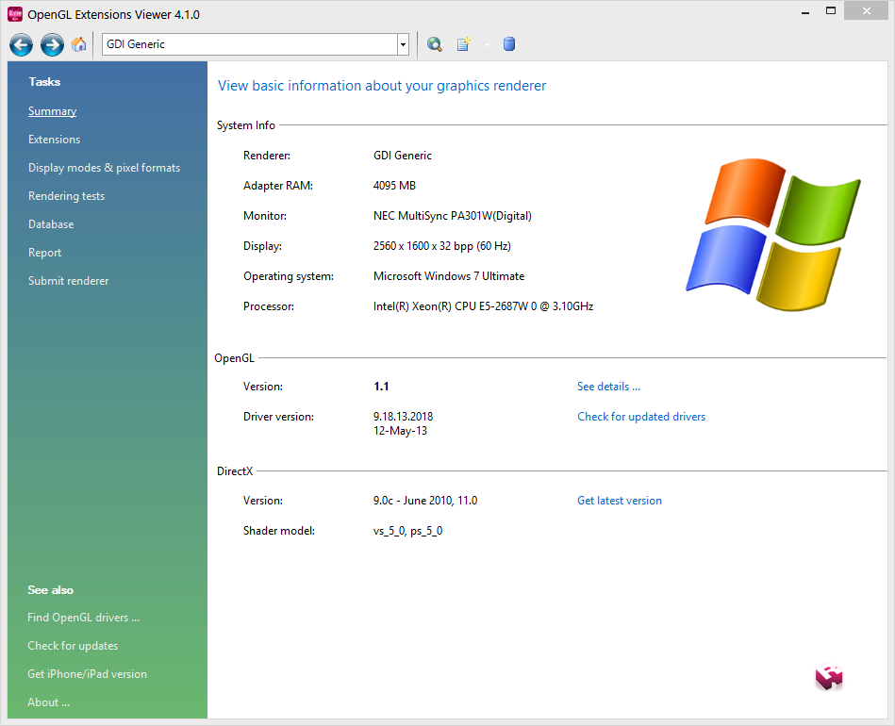The width and height of the screenshot is (895, 726).
Task: Click driver version 9.18.13.2018 text
Action: (x=403, y=417)
